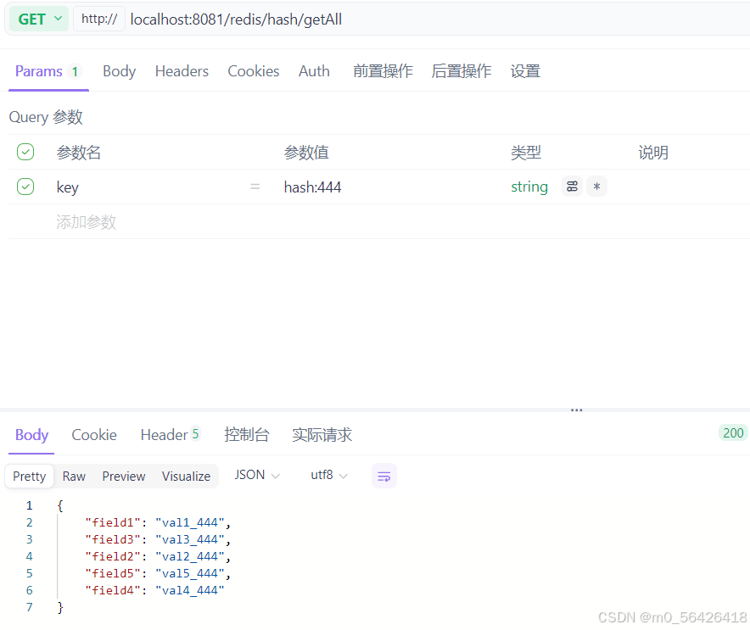Click 添加参数 to add a parameter
This screenshot has height=630, width=750.
point(86,222)
